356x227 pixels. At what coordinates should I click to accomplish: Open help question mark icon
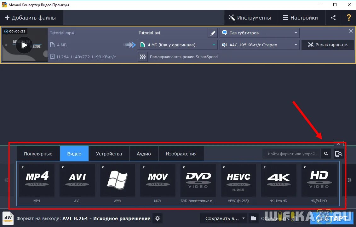point(348,18)
